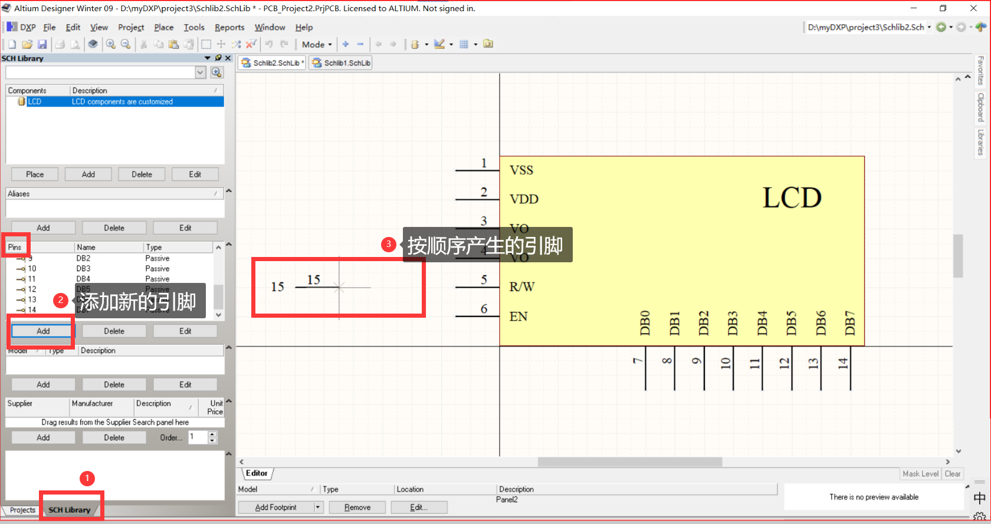Expand the component search combo box arrow
Viewport: 991px width, 524px height.
201,72
